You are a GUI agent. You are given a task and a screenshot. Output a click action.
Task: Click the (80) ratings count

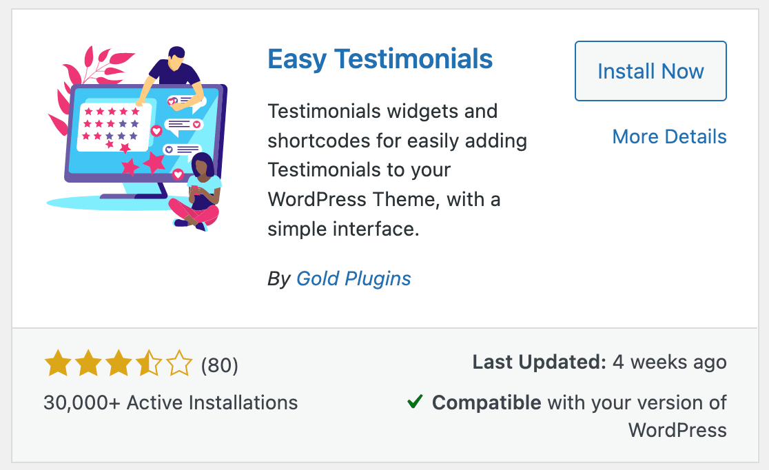click(219, 365)
